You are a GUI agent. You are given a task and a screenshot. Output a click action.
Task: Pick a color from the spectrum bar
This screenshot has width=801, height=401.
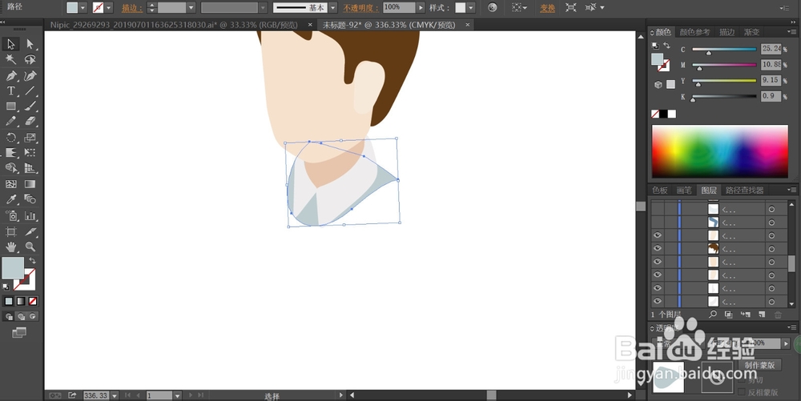tap(720, 151)
